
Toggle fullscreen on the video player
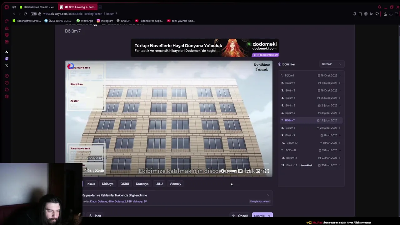[x=267, y=171]
